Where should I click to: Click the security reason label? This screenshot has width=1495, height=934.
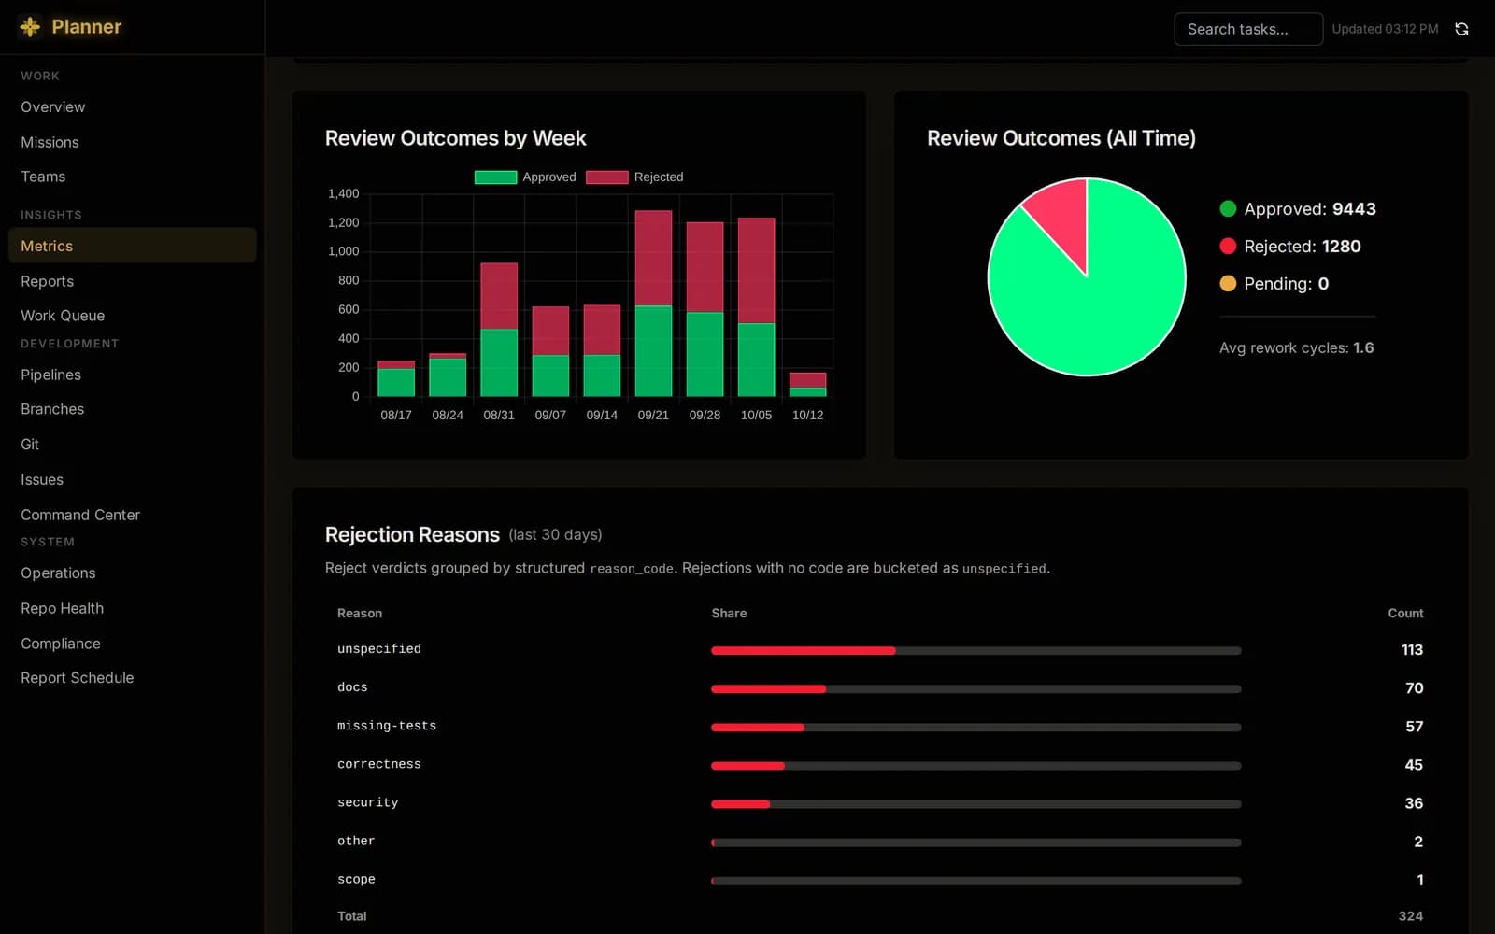click(x=368, y=802)
